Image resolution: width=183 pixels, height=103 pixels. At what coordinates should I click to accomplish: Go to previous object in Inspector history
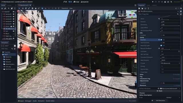(x=176, y=8)
